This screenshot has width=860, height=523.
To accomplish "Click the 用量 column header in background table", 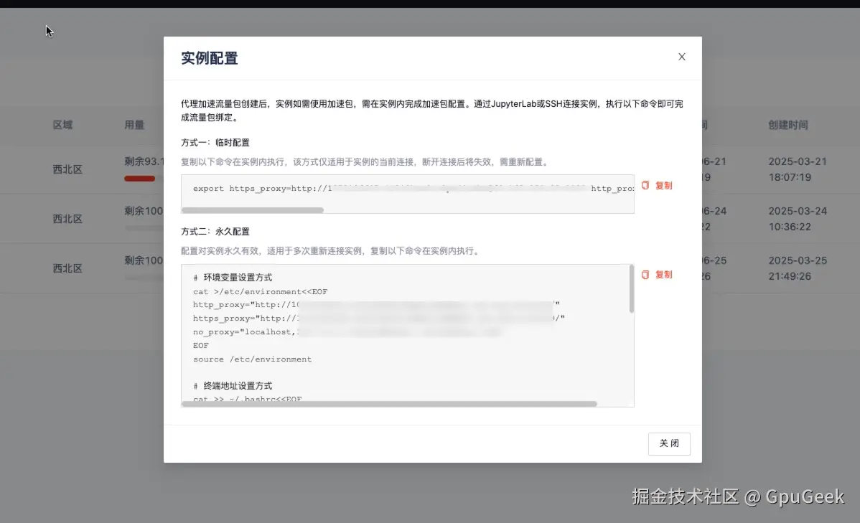I will (x=134, y=125).
